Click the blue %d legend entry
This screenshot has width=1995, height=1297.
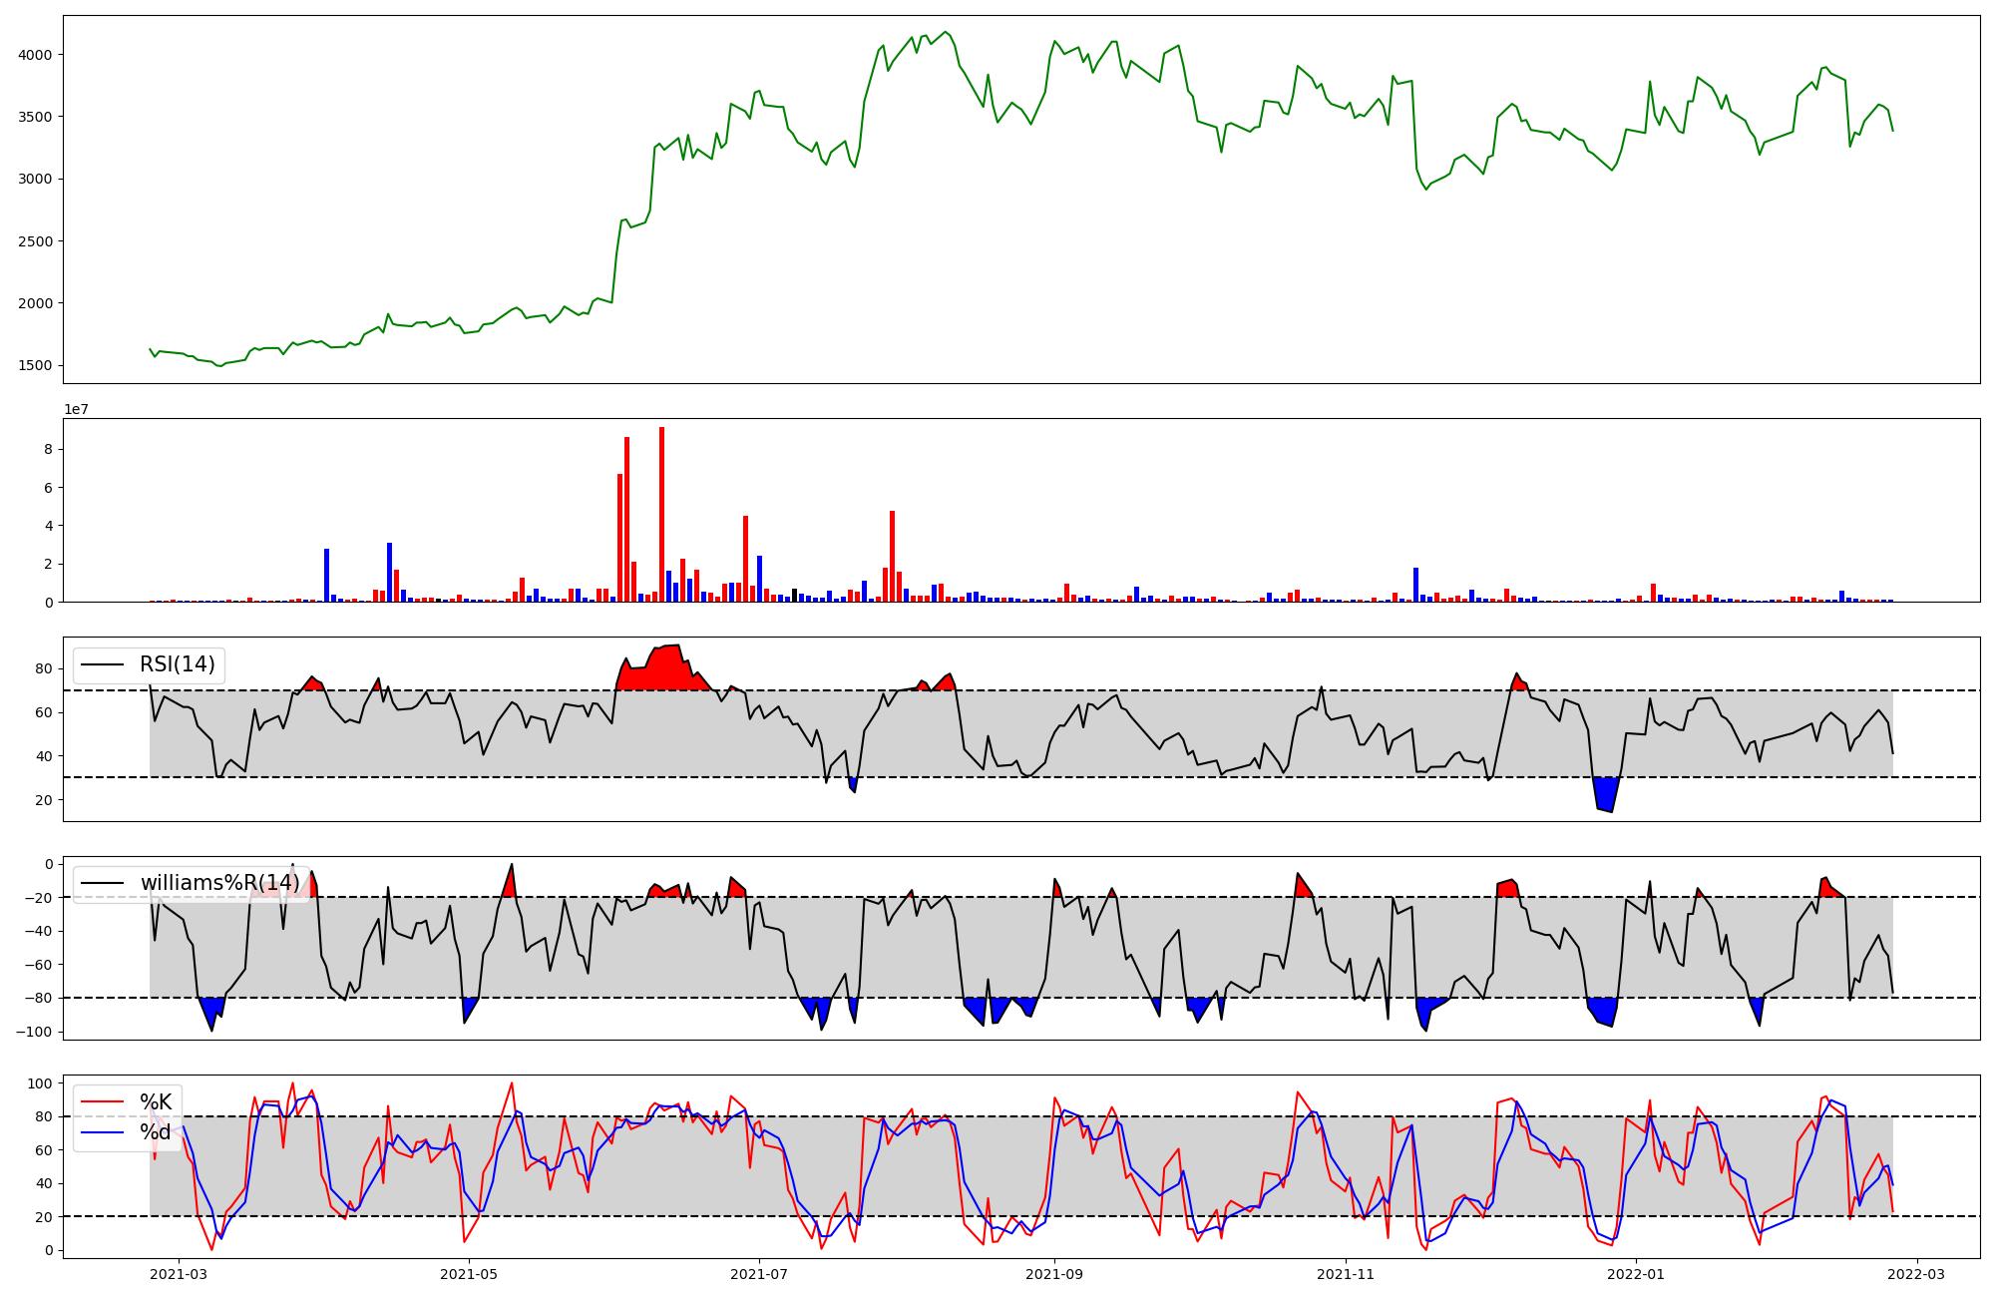point(155,1132)
